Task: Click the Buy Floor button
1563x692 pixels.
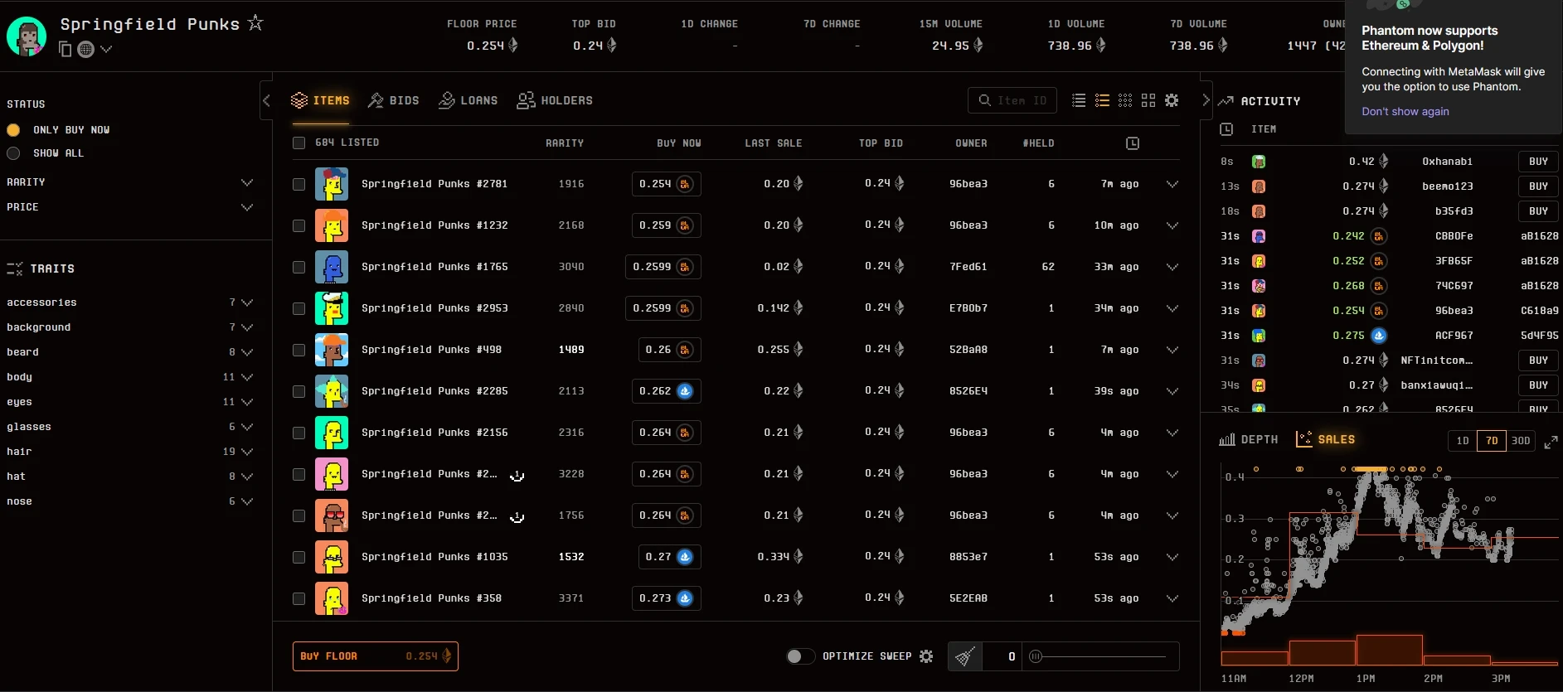Action: [375, 656]
